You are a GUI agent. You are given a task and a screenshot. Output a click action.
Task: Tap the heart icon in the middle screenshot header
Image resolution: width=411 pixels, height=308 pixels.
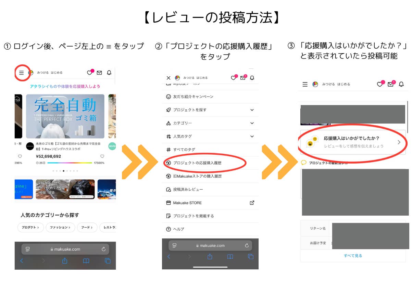[233, 78]
